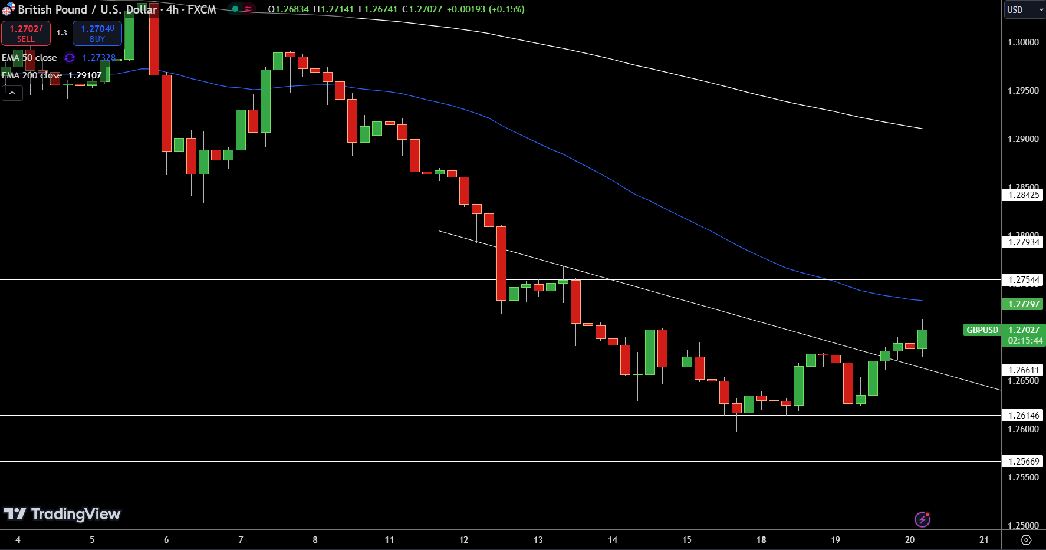Click the open value O1.26834
Screen dimensions: 1046x550
click(288, 9)
